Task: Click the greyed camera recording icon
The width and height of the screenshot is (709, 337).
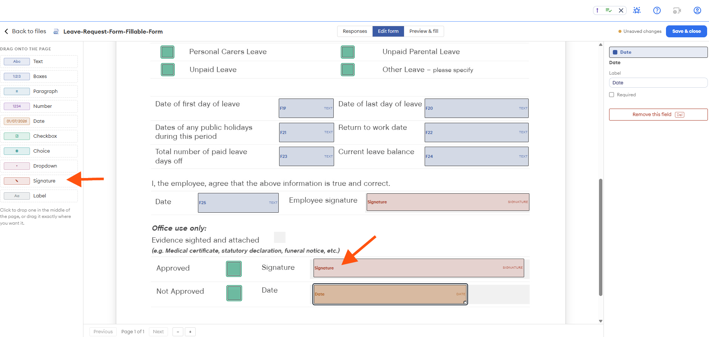Action: tap(677, 10)
